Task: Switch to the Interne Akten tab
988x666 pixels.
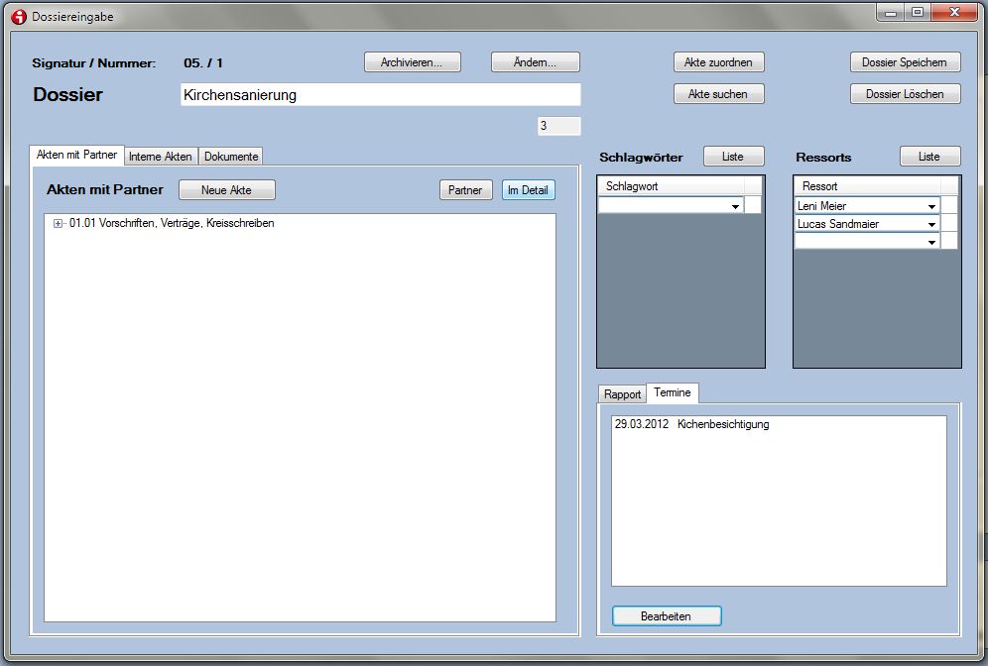Action: pos(161,157)
